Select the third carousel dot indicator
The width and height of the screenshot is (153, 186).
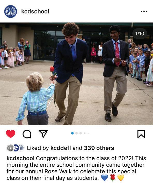pyautogui.click(x=81, y=133)
